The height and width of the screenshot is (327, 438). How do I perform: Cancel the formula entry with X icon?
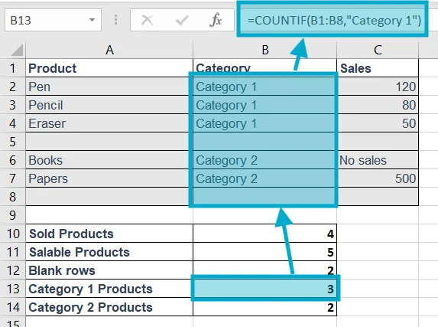point(147,20)
